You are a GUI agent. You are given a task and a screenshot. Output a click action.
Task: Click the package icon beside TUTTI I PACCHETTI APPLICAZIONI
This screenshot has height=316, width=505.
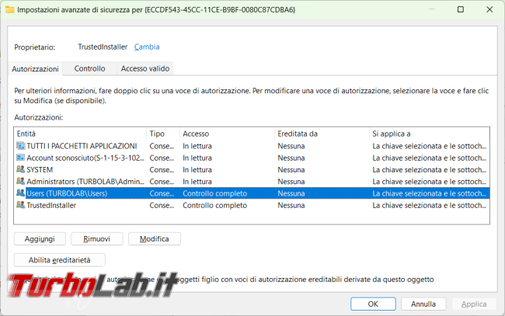21,146
